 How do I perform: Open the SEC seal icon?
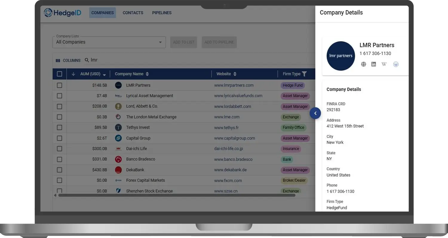[396, 64]
